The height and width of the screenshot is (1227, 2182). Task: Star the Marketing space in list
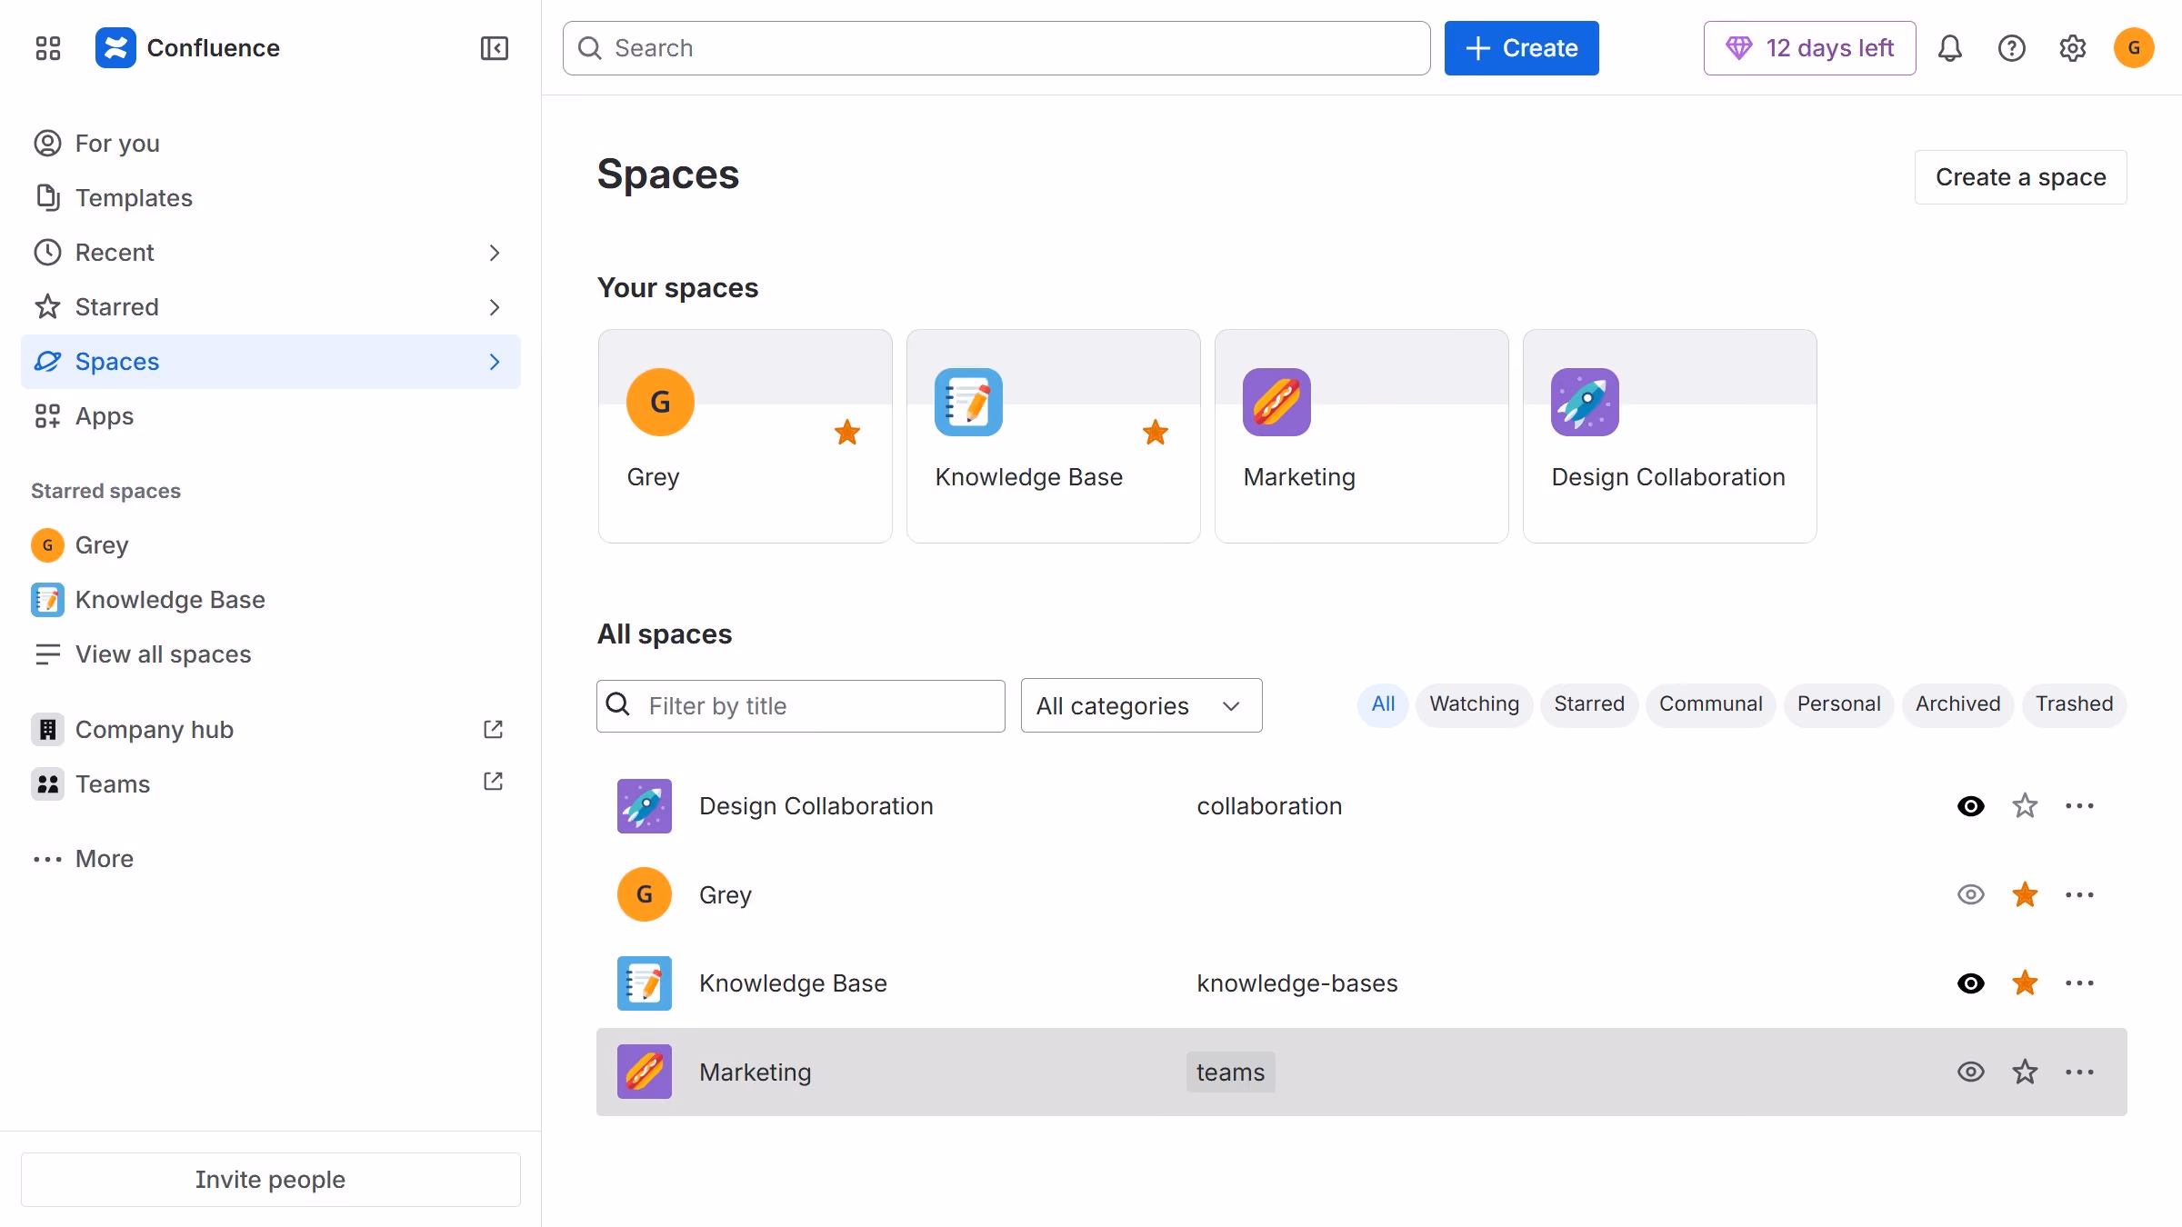pyautogui.click(x=2025, y=1072)
